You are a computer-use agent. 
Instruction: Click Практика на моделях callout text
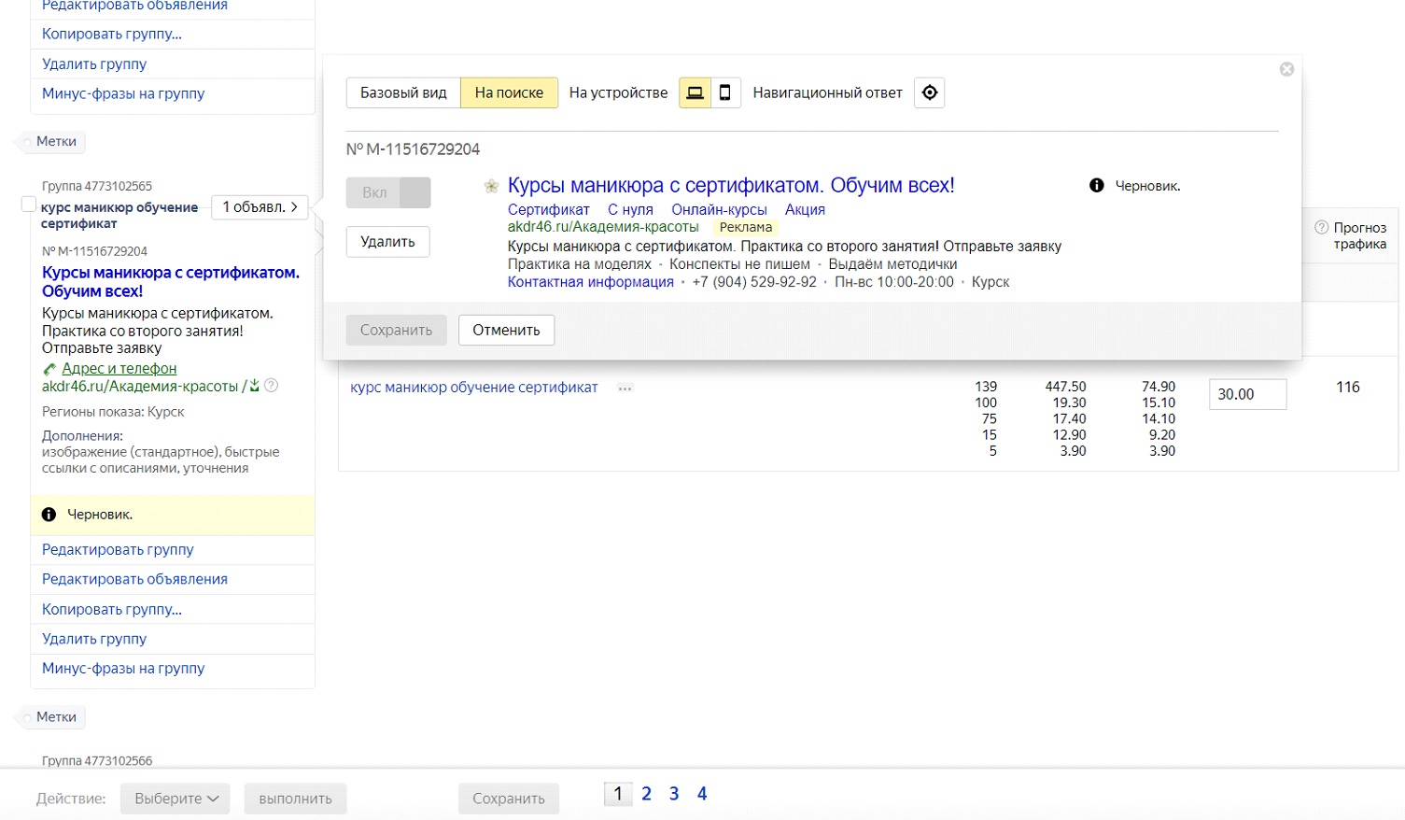[x=580, y=264]
